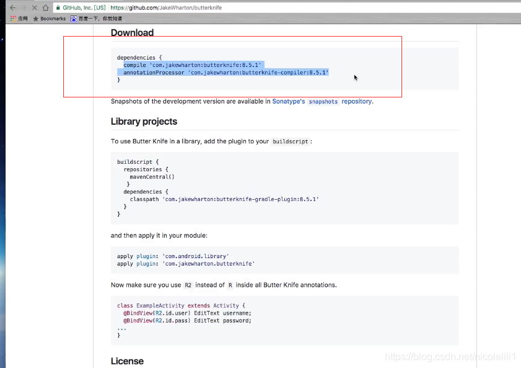Click the class ExampleActivity line

pos(181,305)
